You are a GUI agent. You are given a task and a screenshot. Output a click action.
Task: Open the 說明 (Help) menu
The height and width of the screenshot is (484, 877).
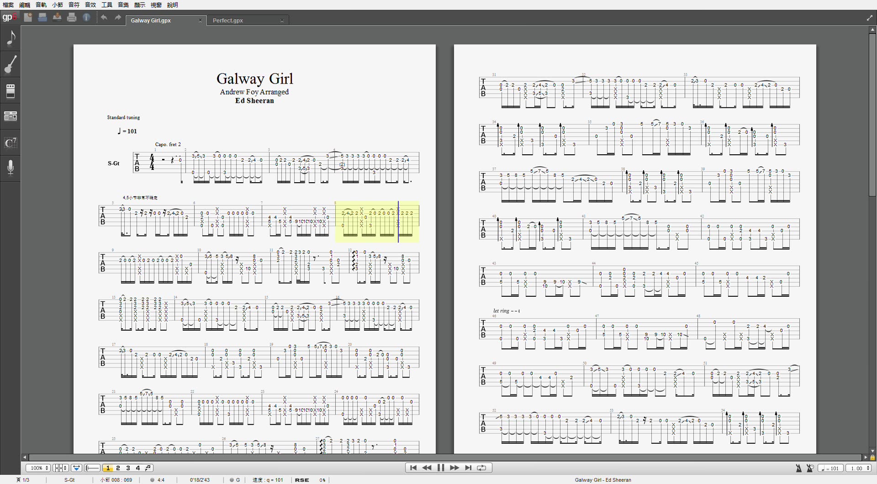(x=173, y=5)
